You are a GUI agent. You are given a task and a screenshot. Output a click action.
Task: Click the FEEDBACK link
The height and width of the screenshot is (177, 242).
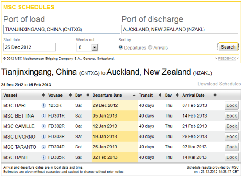click(x=227, y=59)
